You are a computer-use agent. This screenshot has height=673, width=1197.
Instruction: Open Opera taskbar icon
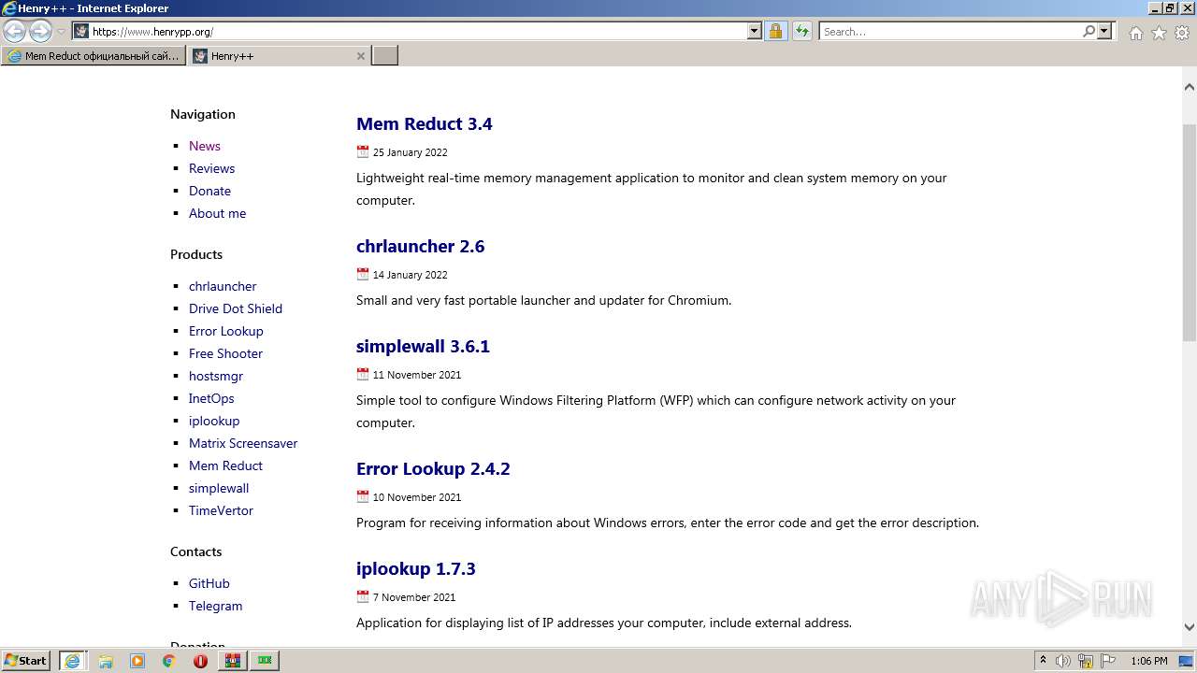[200, 661]
